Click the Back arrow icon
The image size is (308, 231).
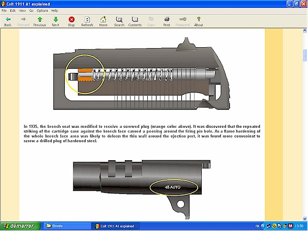click(8, 20)
